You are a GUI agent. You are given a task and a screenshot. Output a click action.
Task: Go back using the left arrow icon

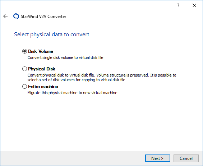click(5, 16)
